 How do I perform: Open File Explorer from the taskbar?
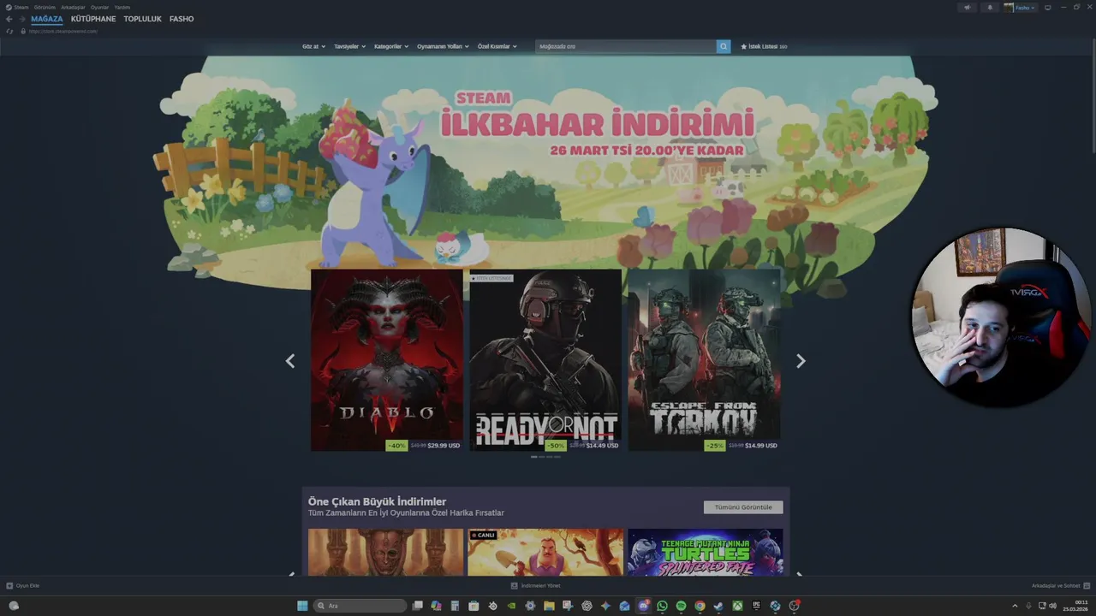pyautogui.click(x=549, y=606)
